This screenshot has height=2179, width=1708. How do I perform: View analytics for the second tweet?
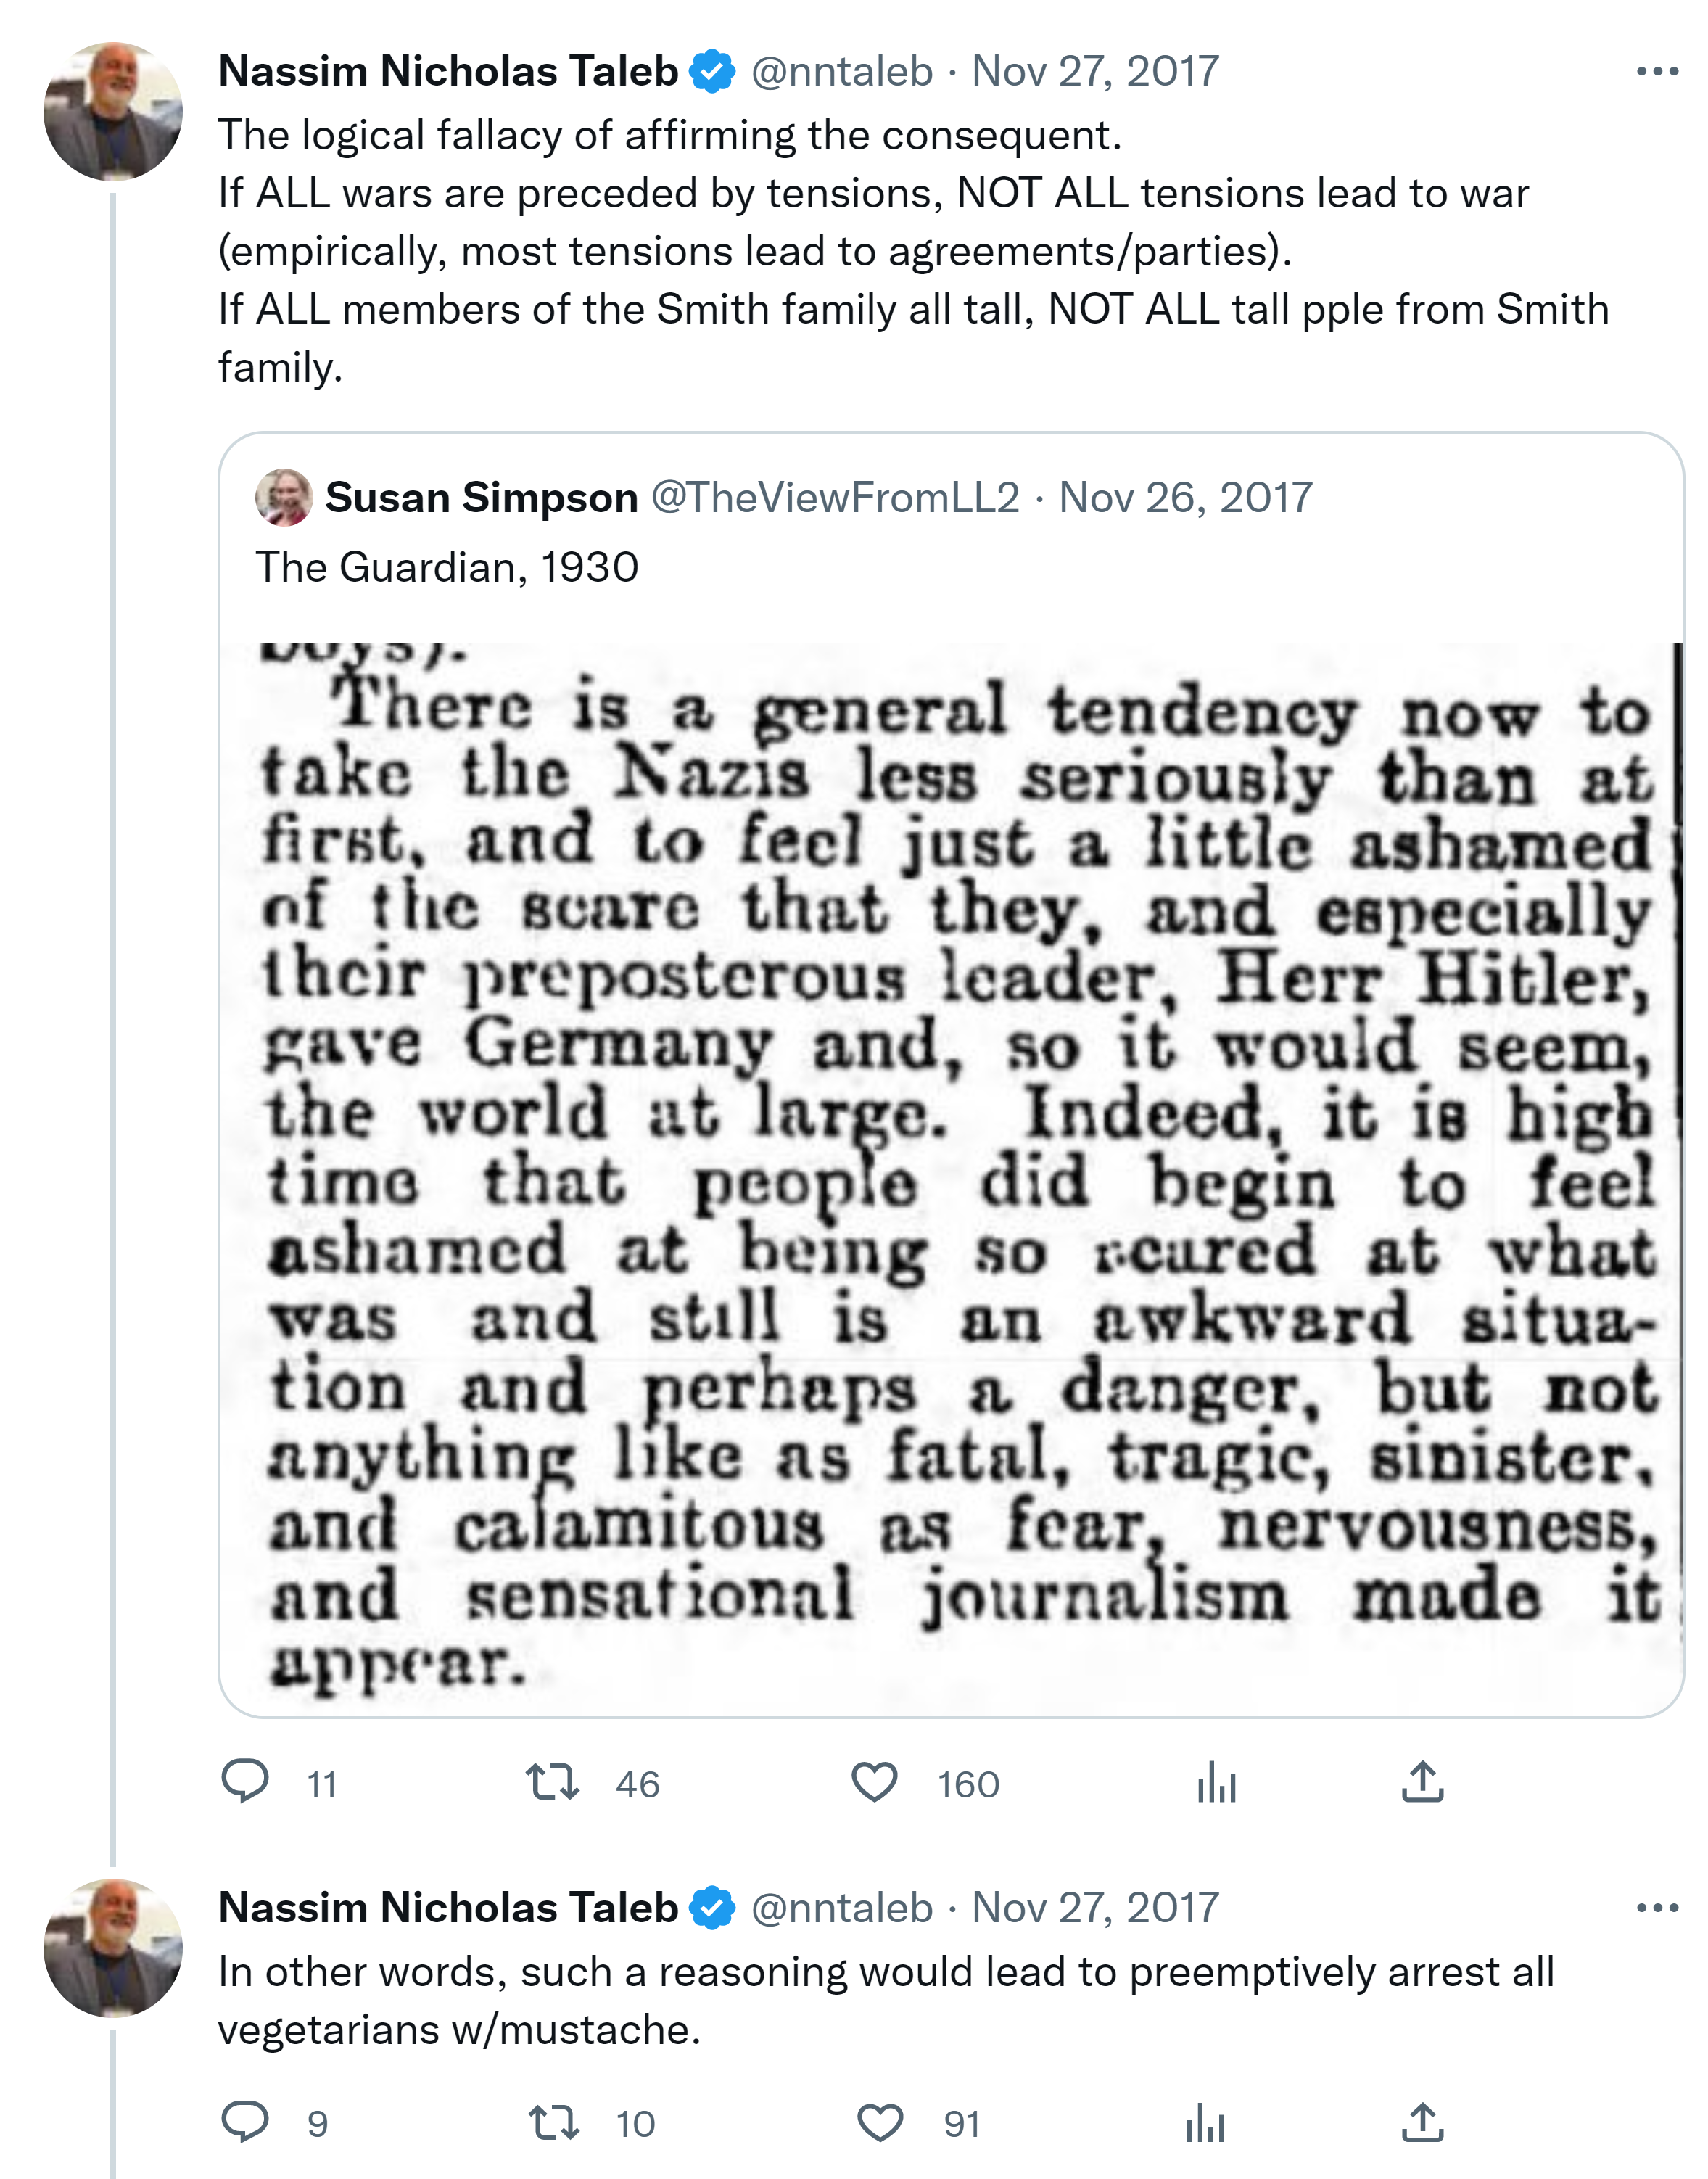1205,2122
